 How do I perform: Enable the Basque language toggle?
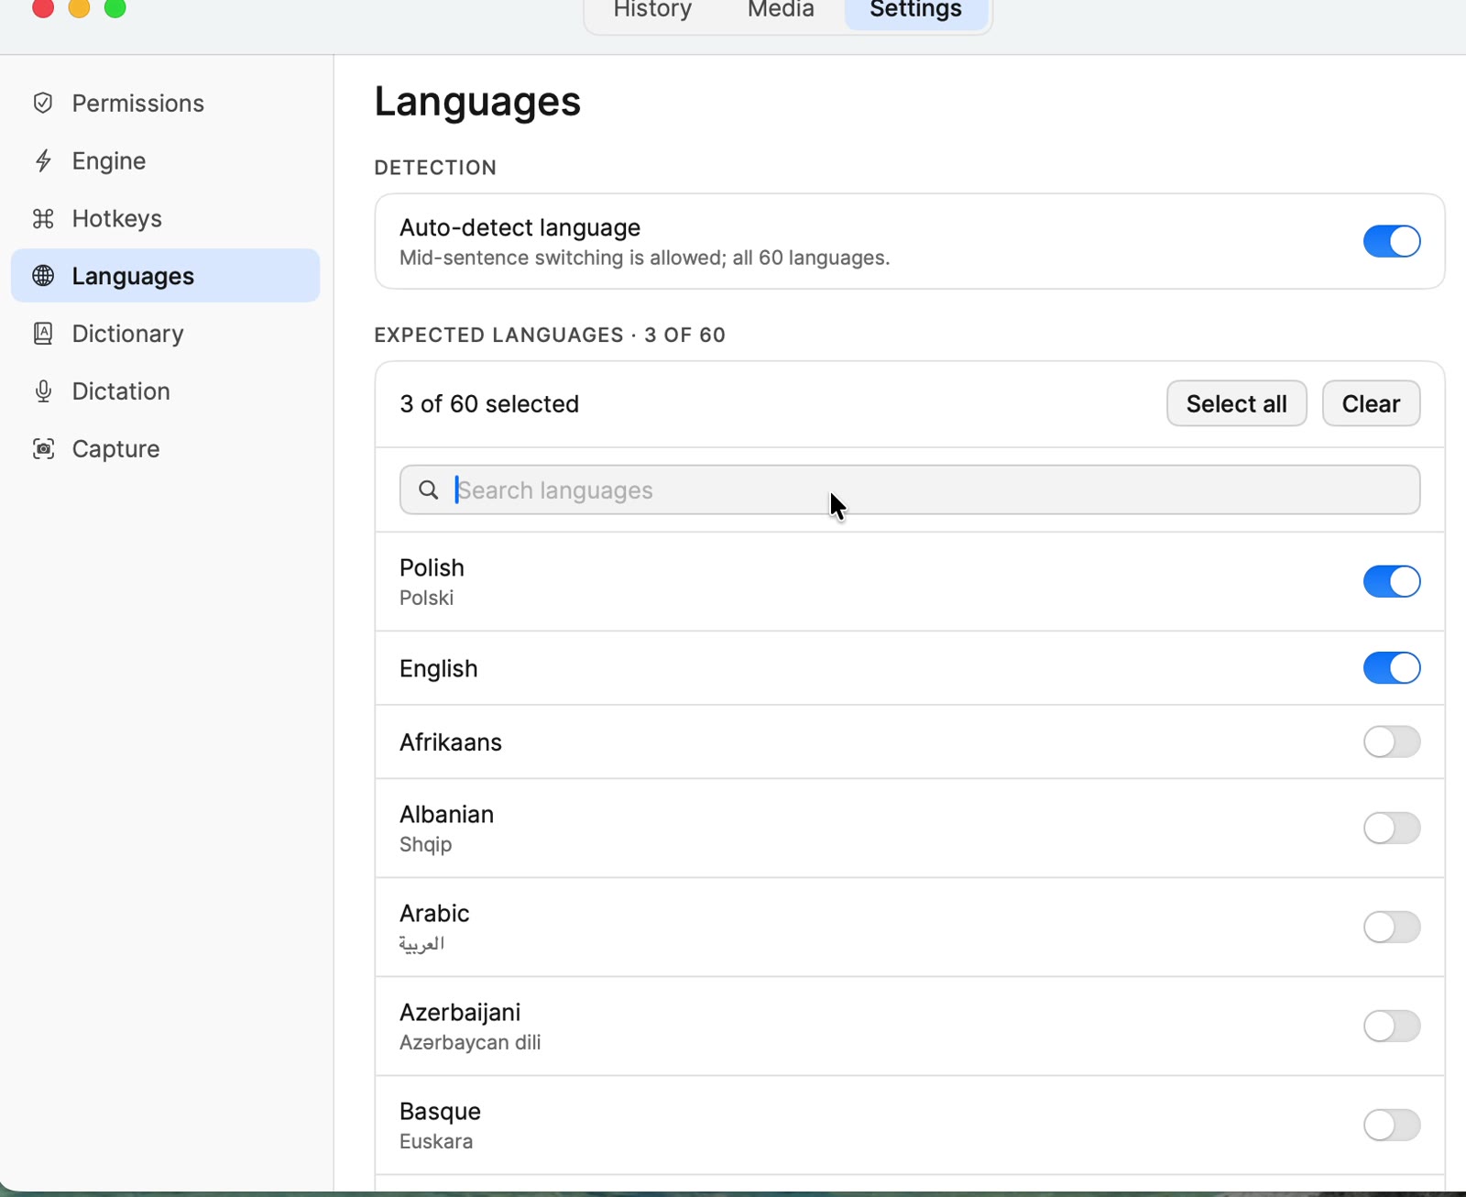point(1392,1125)
